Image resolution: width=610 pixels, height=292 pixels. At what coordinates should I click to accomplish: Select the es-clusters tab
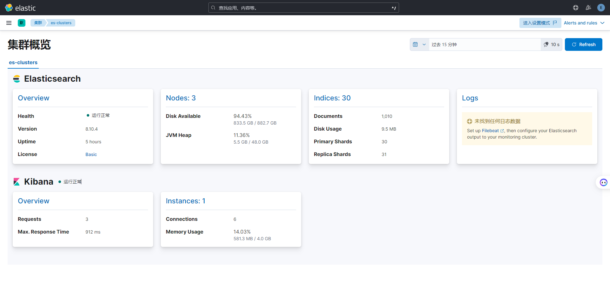coord(23,63)
